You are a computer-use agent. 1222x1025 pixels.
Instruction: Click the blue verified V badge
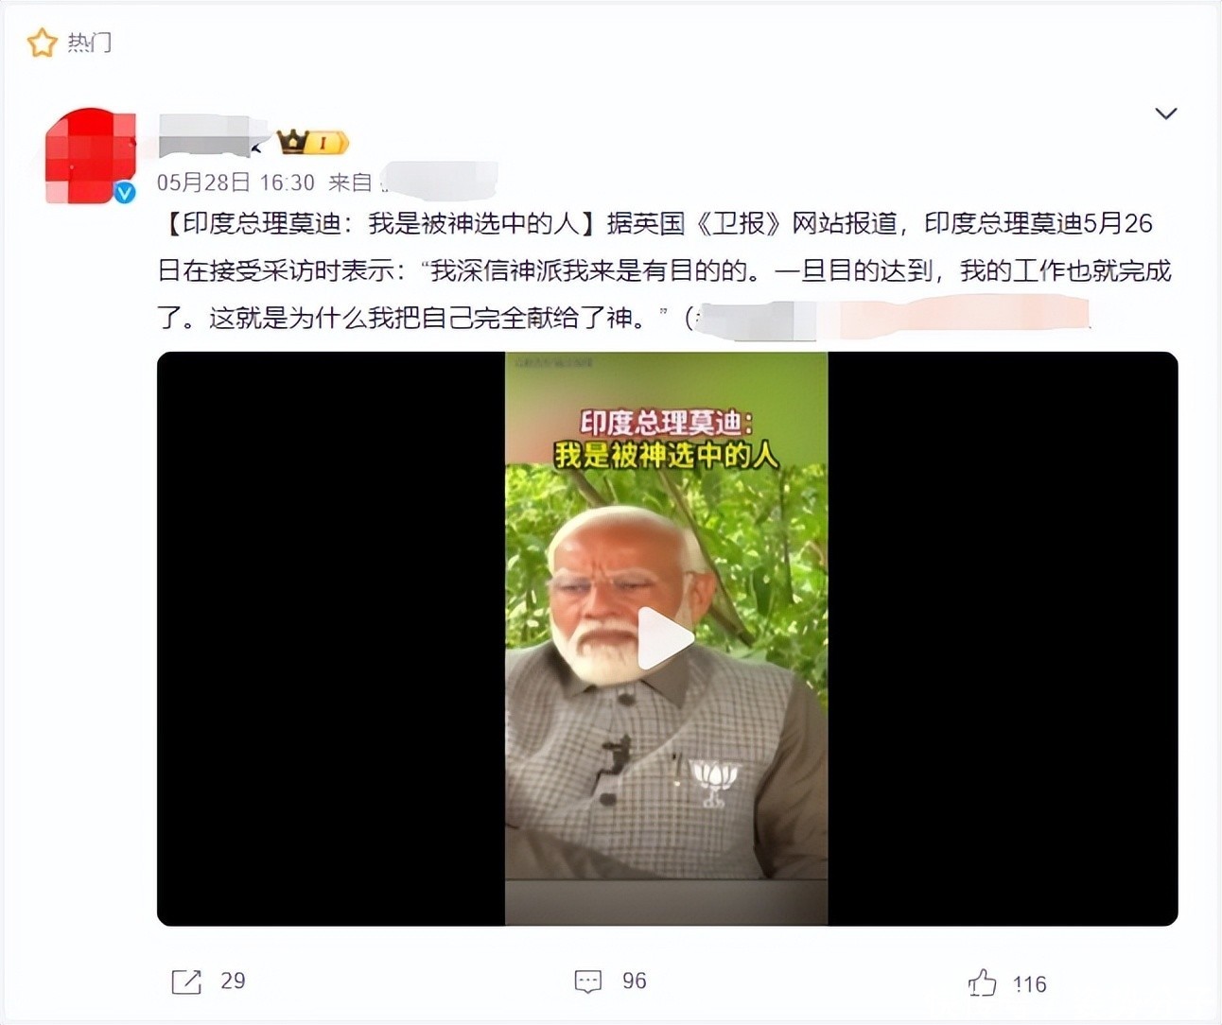[125, 193]
